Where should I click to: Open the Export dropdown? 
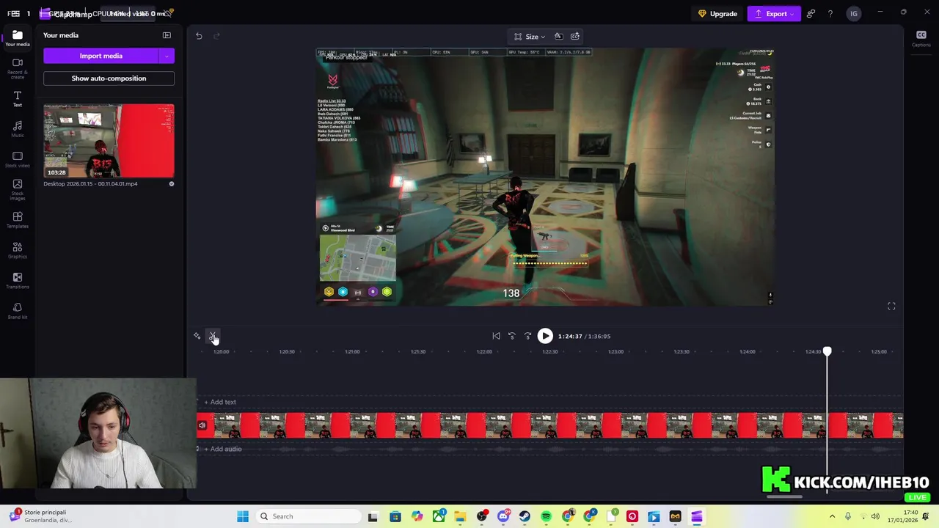[774, 14]
